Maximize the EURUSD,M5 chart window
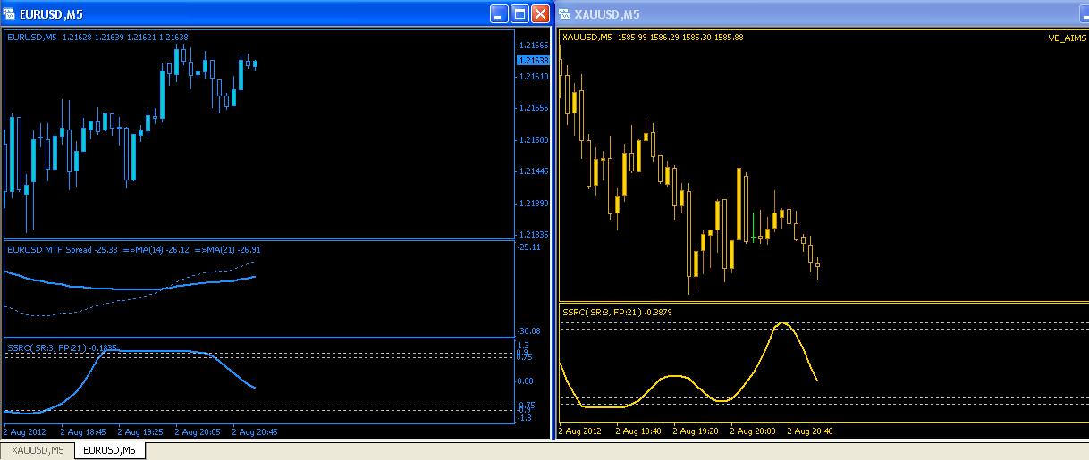The width and height of the screenshot is (1089, 460). tap(519, 13)
